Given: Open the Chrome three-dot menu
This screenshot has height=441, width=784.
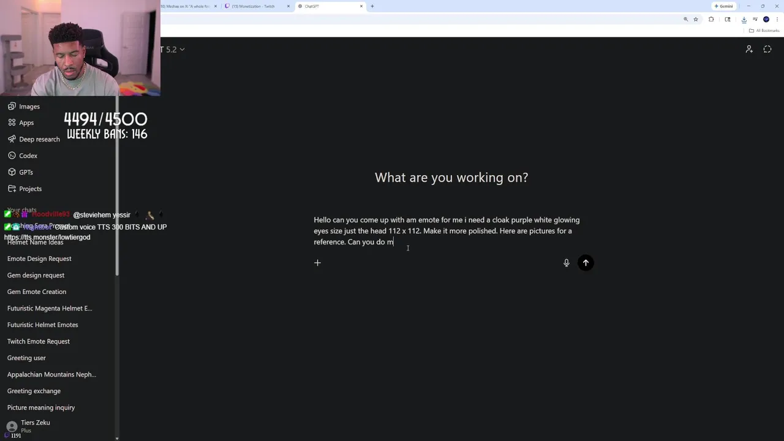Looking at the screenshot, I should coord(777,19).
